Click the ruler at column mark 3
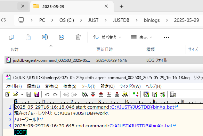 tap(99, 102)
